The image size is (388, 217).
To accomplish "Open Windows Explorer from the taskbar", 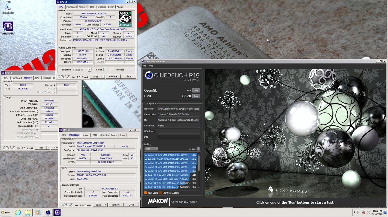I will 28,213.
